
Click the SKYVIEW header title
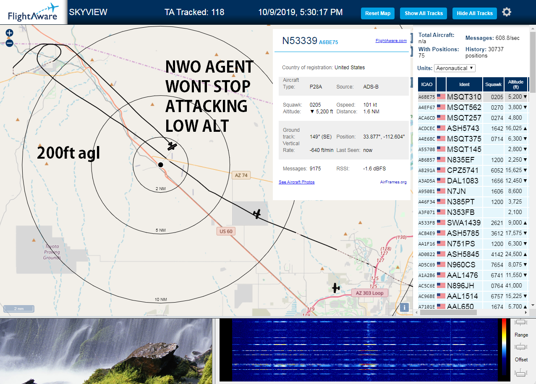coord(88,12)
